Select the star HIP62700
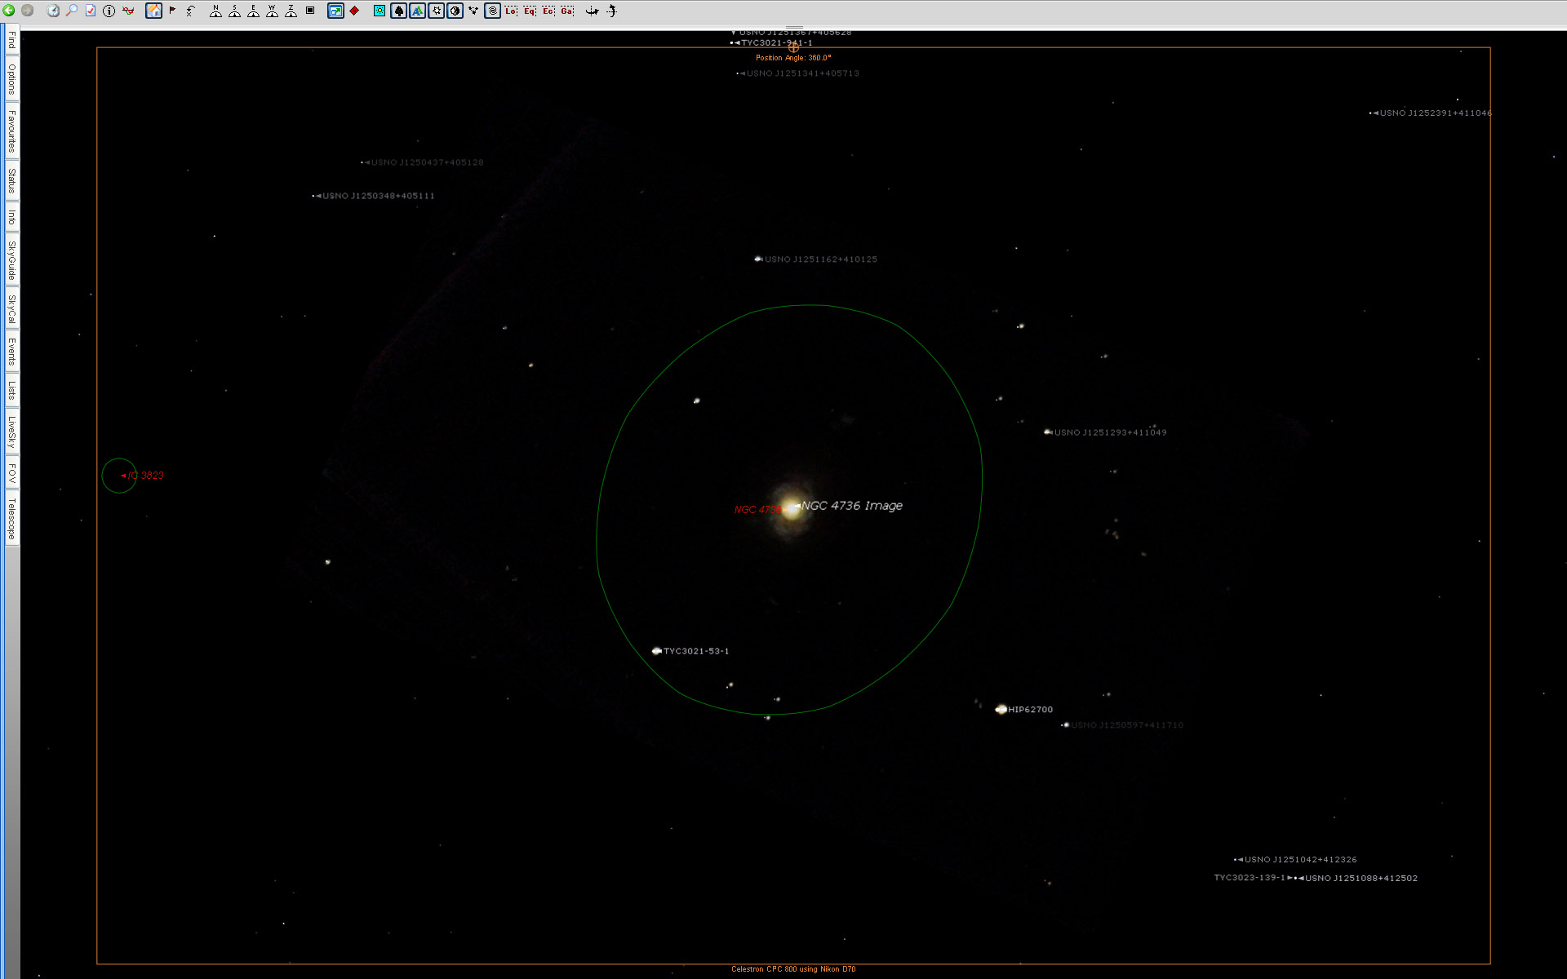Screen dimensions: 1567x979 click(x=1001, y=709)
